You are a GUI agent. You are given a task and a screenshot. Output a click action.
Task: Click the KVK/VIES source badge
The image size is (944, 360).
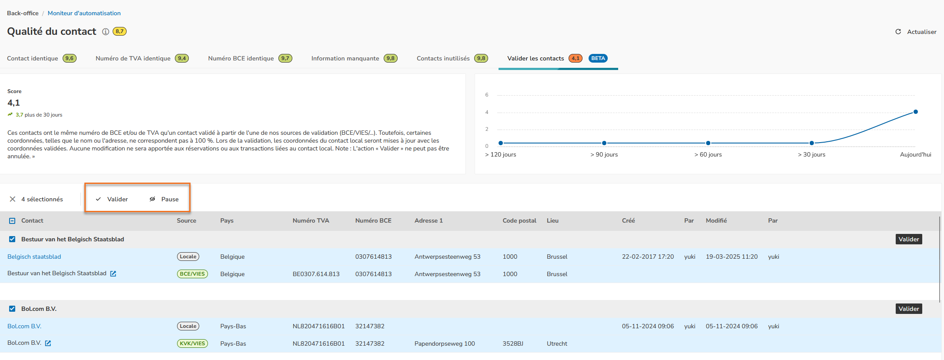(x=192, y=343)
